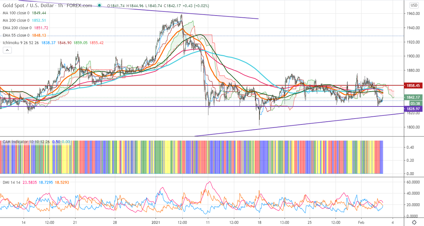Click the green market status dot
This screenshot has height=226, width=424.
[x=100, y=5]
